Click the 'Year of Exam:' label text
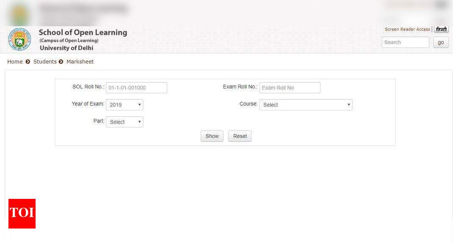 88,104
